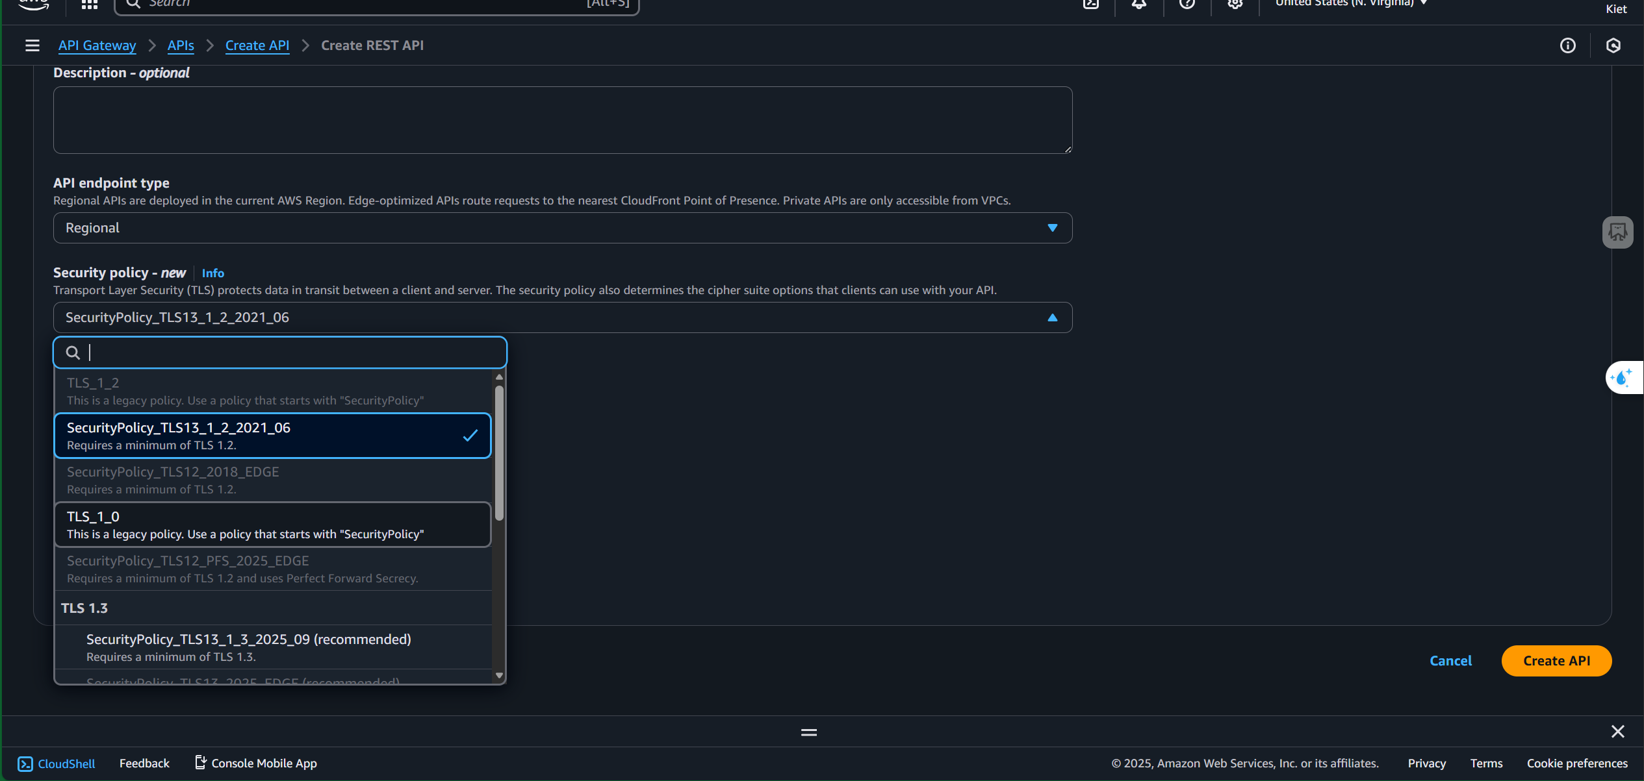Click the side feedback widget icon
The image size is (1644, 781).
click(1617, 232)
